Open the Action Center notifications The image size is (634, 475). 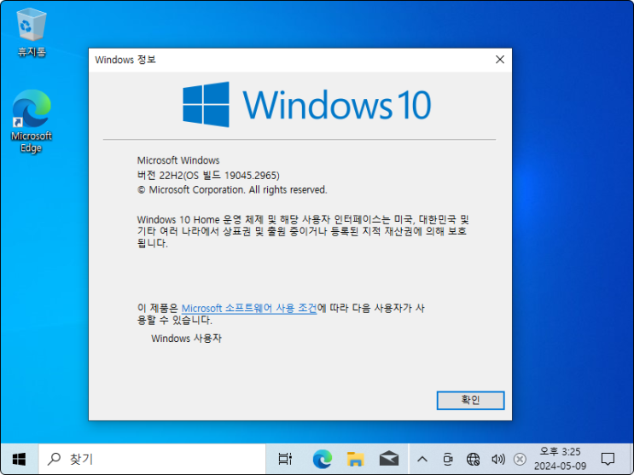pyautogui.click(x=608, y=460)
